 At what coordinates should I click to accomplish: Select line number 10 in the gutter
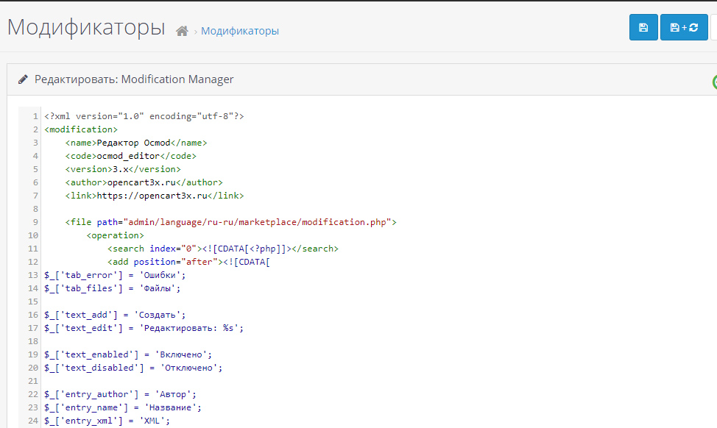33,236
